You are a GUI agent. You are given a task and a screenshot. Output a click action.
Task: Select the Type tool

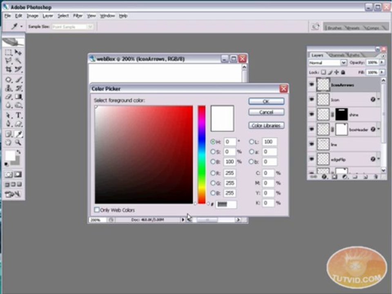coord(18,116)
